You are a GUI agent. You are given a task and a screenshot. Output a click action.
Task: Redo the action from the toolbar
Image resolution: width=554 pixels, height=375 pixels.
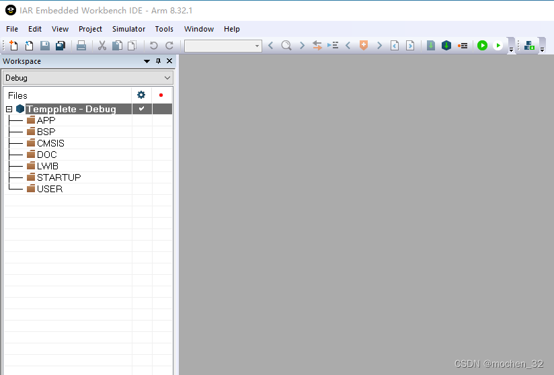pyautogui.click(x=169, y=46)
